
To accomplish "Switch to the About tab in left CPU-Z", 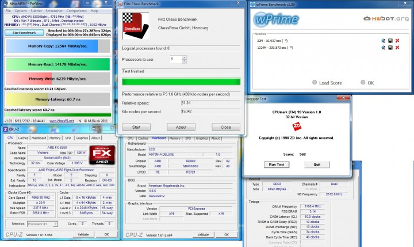I will tap(95, 138).
